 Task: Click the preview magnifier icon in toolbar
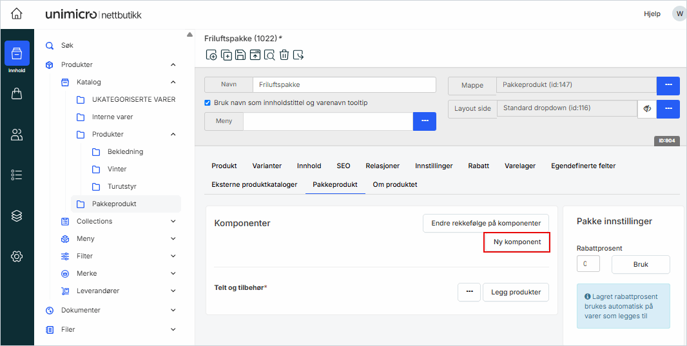coord(269,55)
